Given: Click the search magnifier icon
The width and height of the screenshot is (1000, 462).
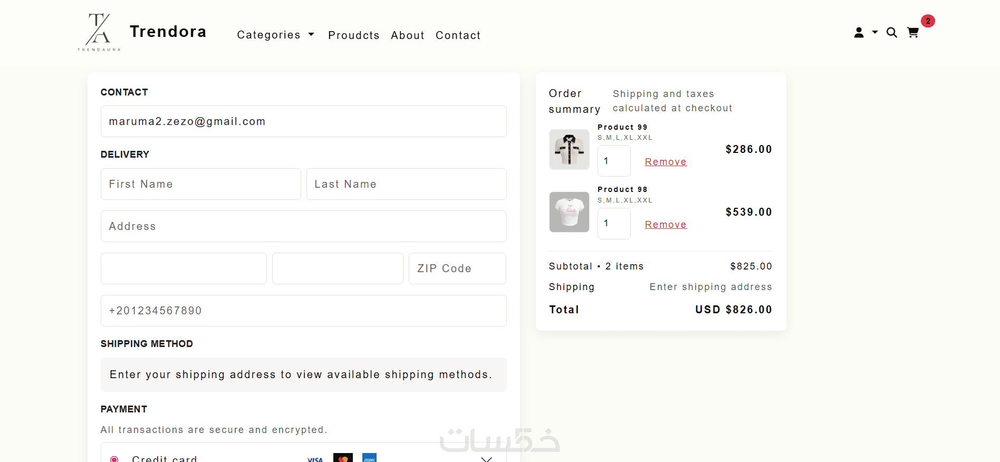Looking at the screenshot, I should tap(891, 33).
